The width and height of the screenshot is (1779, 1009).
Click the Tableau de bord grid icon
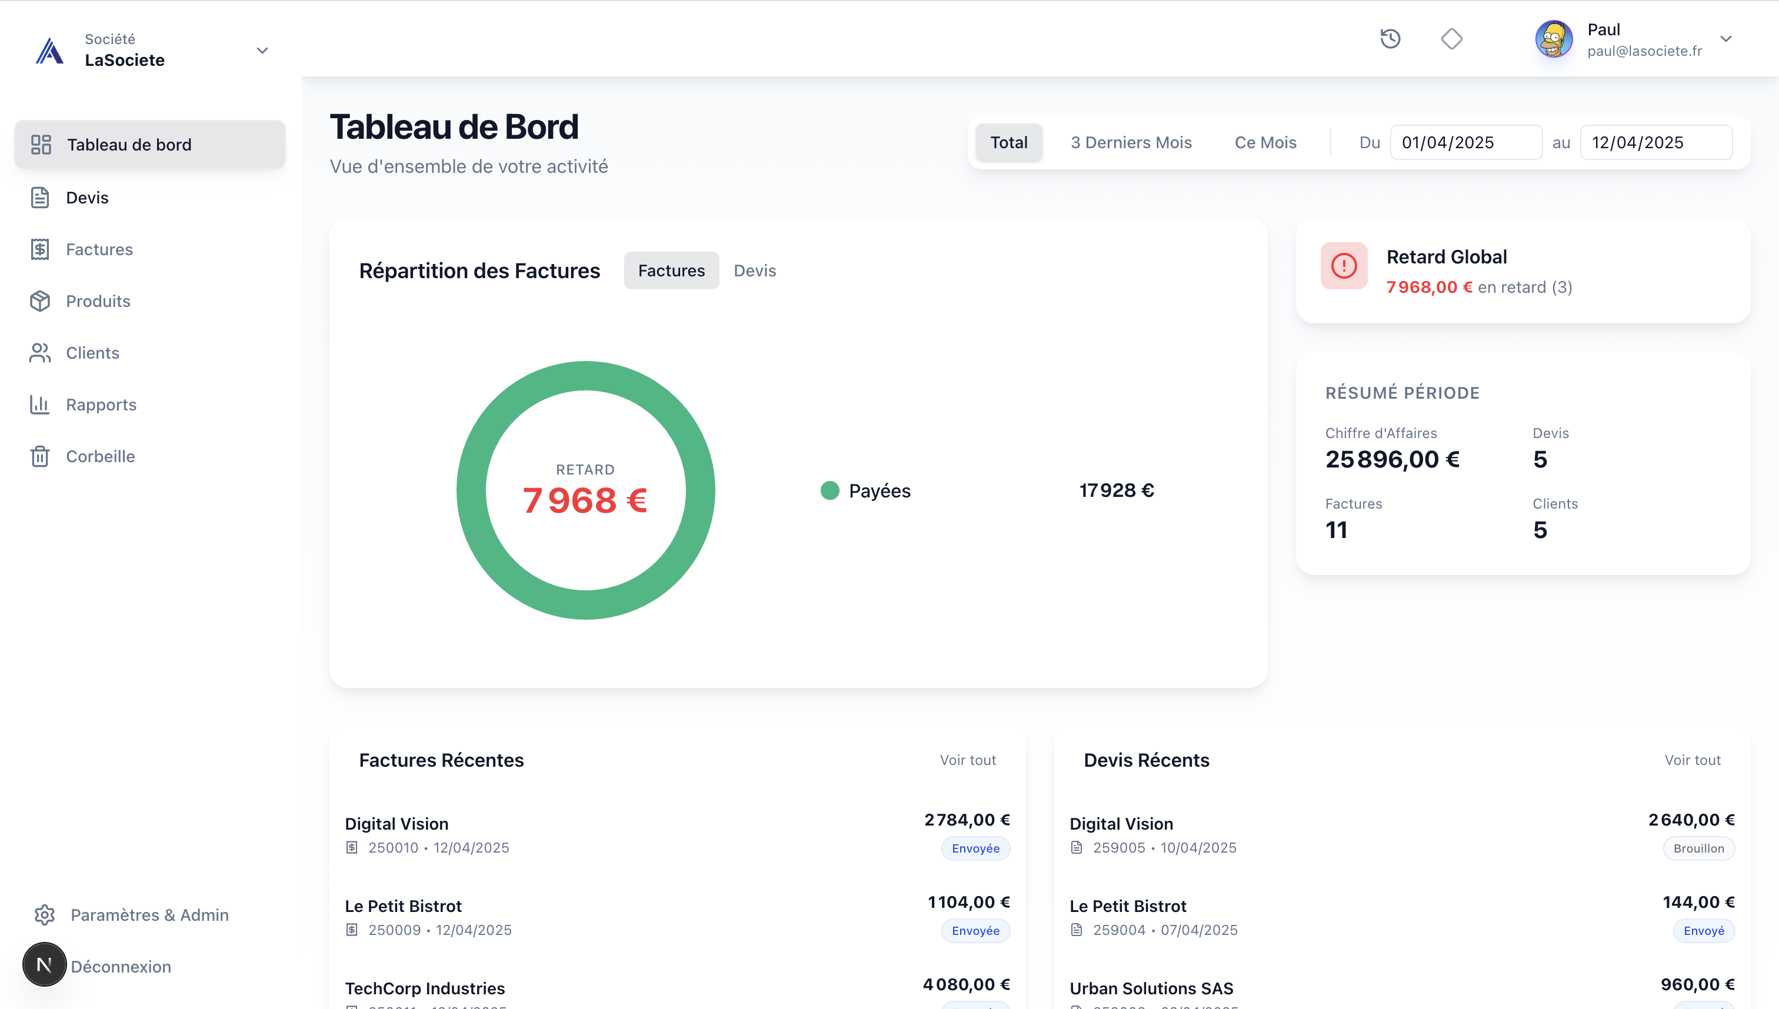(x=41, y=144)
